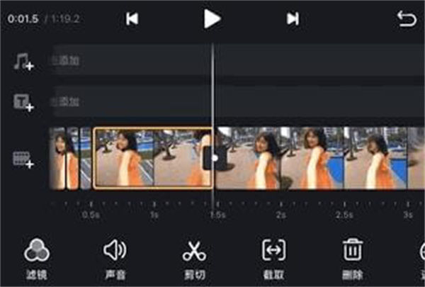The image size is (425, 287).
Task: Open the 滤镜 filter tool
Action: click(x=37, y=259)
